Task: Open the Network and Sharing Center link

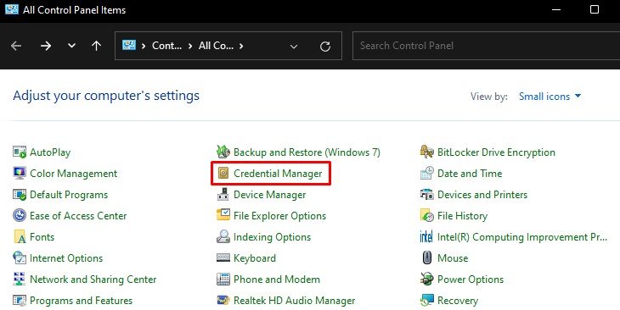Action: tap(93, 280)
